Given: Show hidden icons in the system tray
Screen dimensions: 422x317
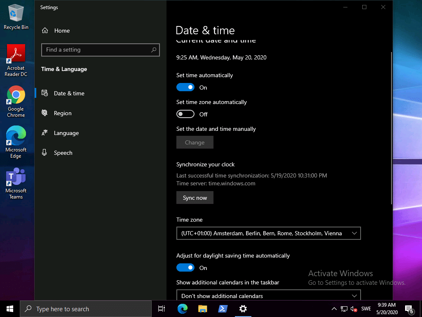Looking at the screenshot, I should (334, 309).
